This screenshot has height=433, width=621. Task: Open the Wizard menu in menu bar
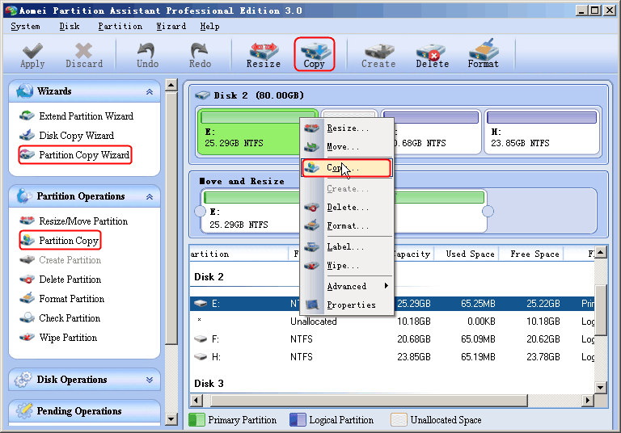[171, 26]
